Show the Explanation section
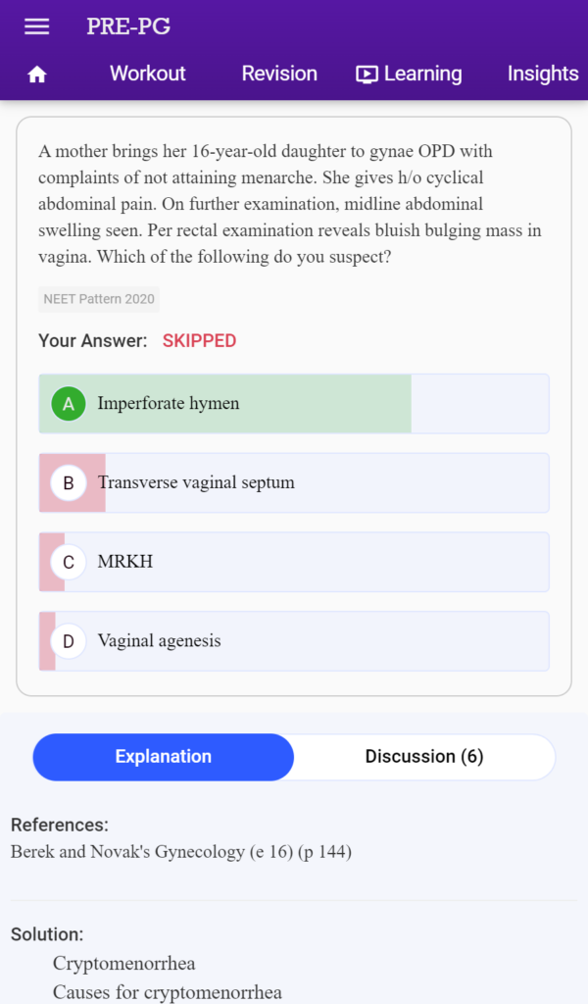Image resolution: width=588 pixels, height=1004 pixels. click(x=163, y=757)
